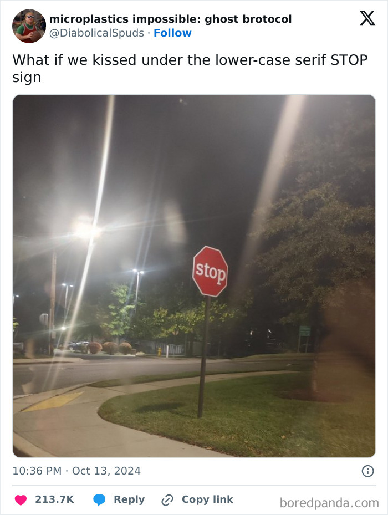Click the red stop sign in photo
This screenshot has width=388, height=515.
(210, 271)
